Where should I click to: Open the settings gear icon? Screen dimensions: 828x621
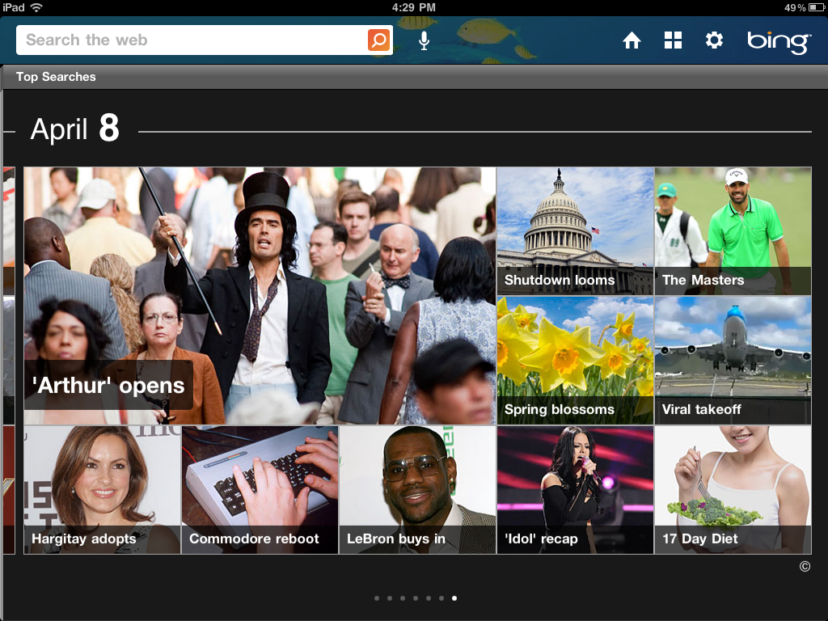714,40
